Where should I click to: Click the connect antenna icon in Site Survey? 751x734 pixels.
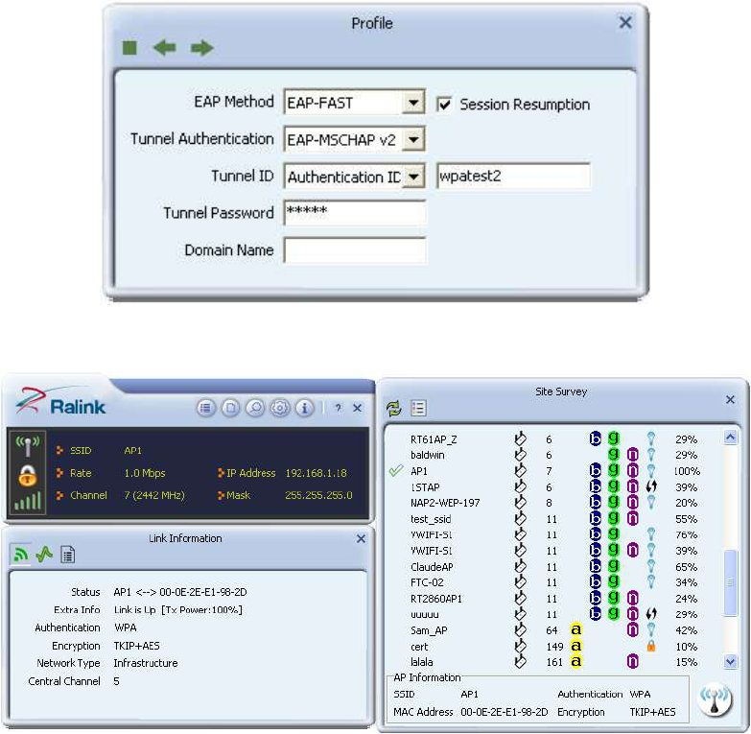[x=716, y=700]
